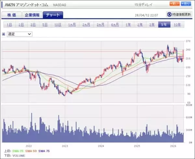Viewport: 195px width, 159px height.
Task: Set chart range to 3日
Action: coord(33,25)
